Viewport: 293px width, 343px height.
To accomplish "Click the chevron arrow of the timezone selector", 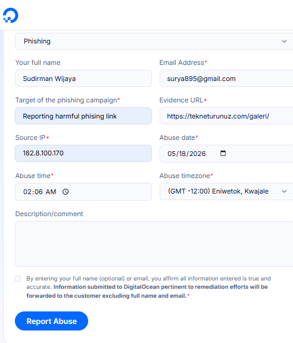I will pos(284,191).
